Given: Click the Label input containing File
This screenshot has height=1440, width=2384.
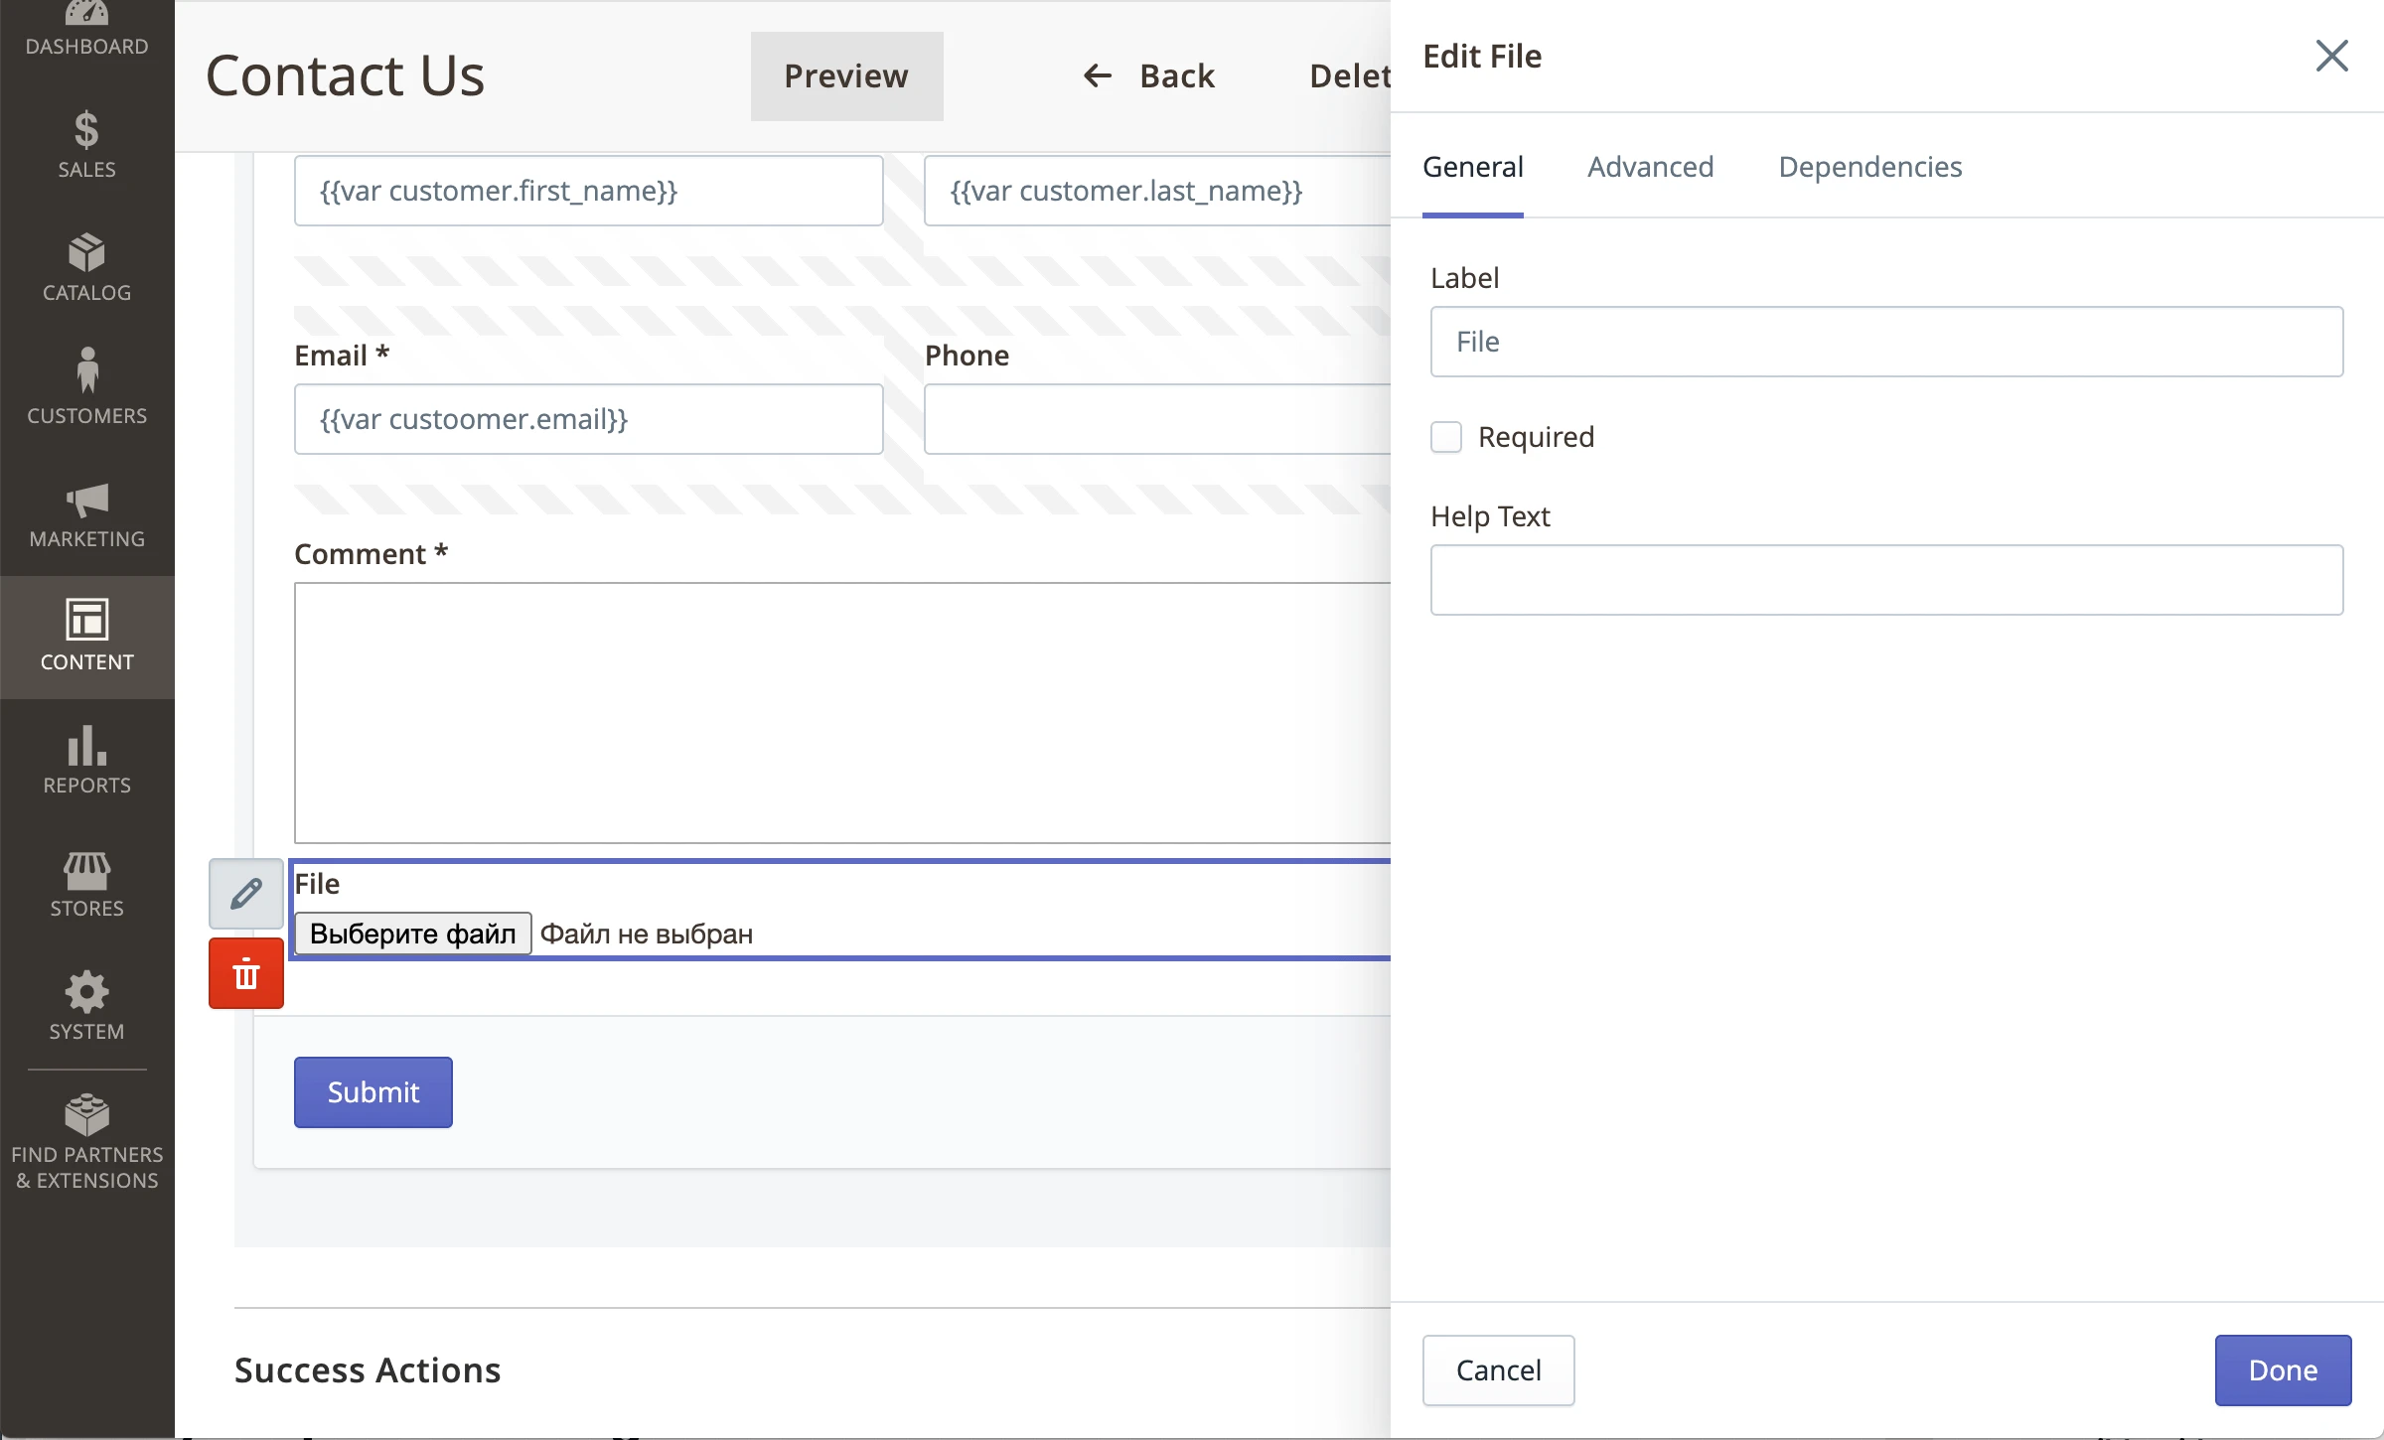Looking at the screenshot, I should pyautogui.click(x=1885, y=342).
